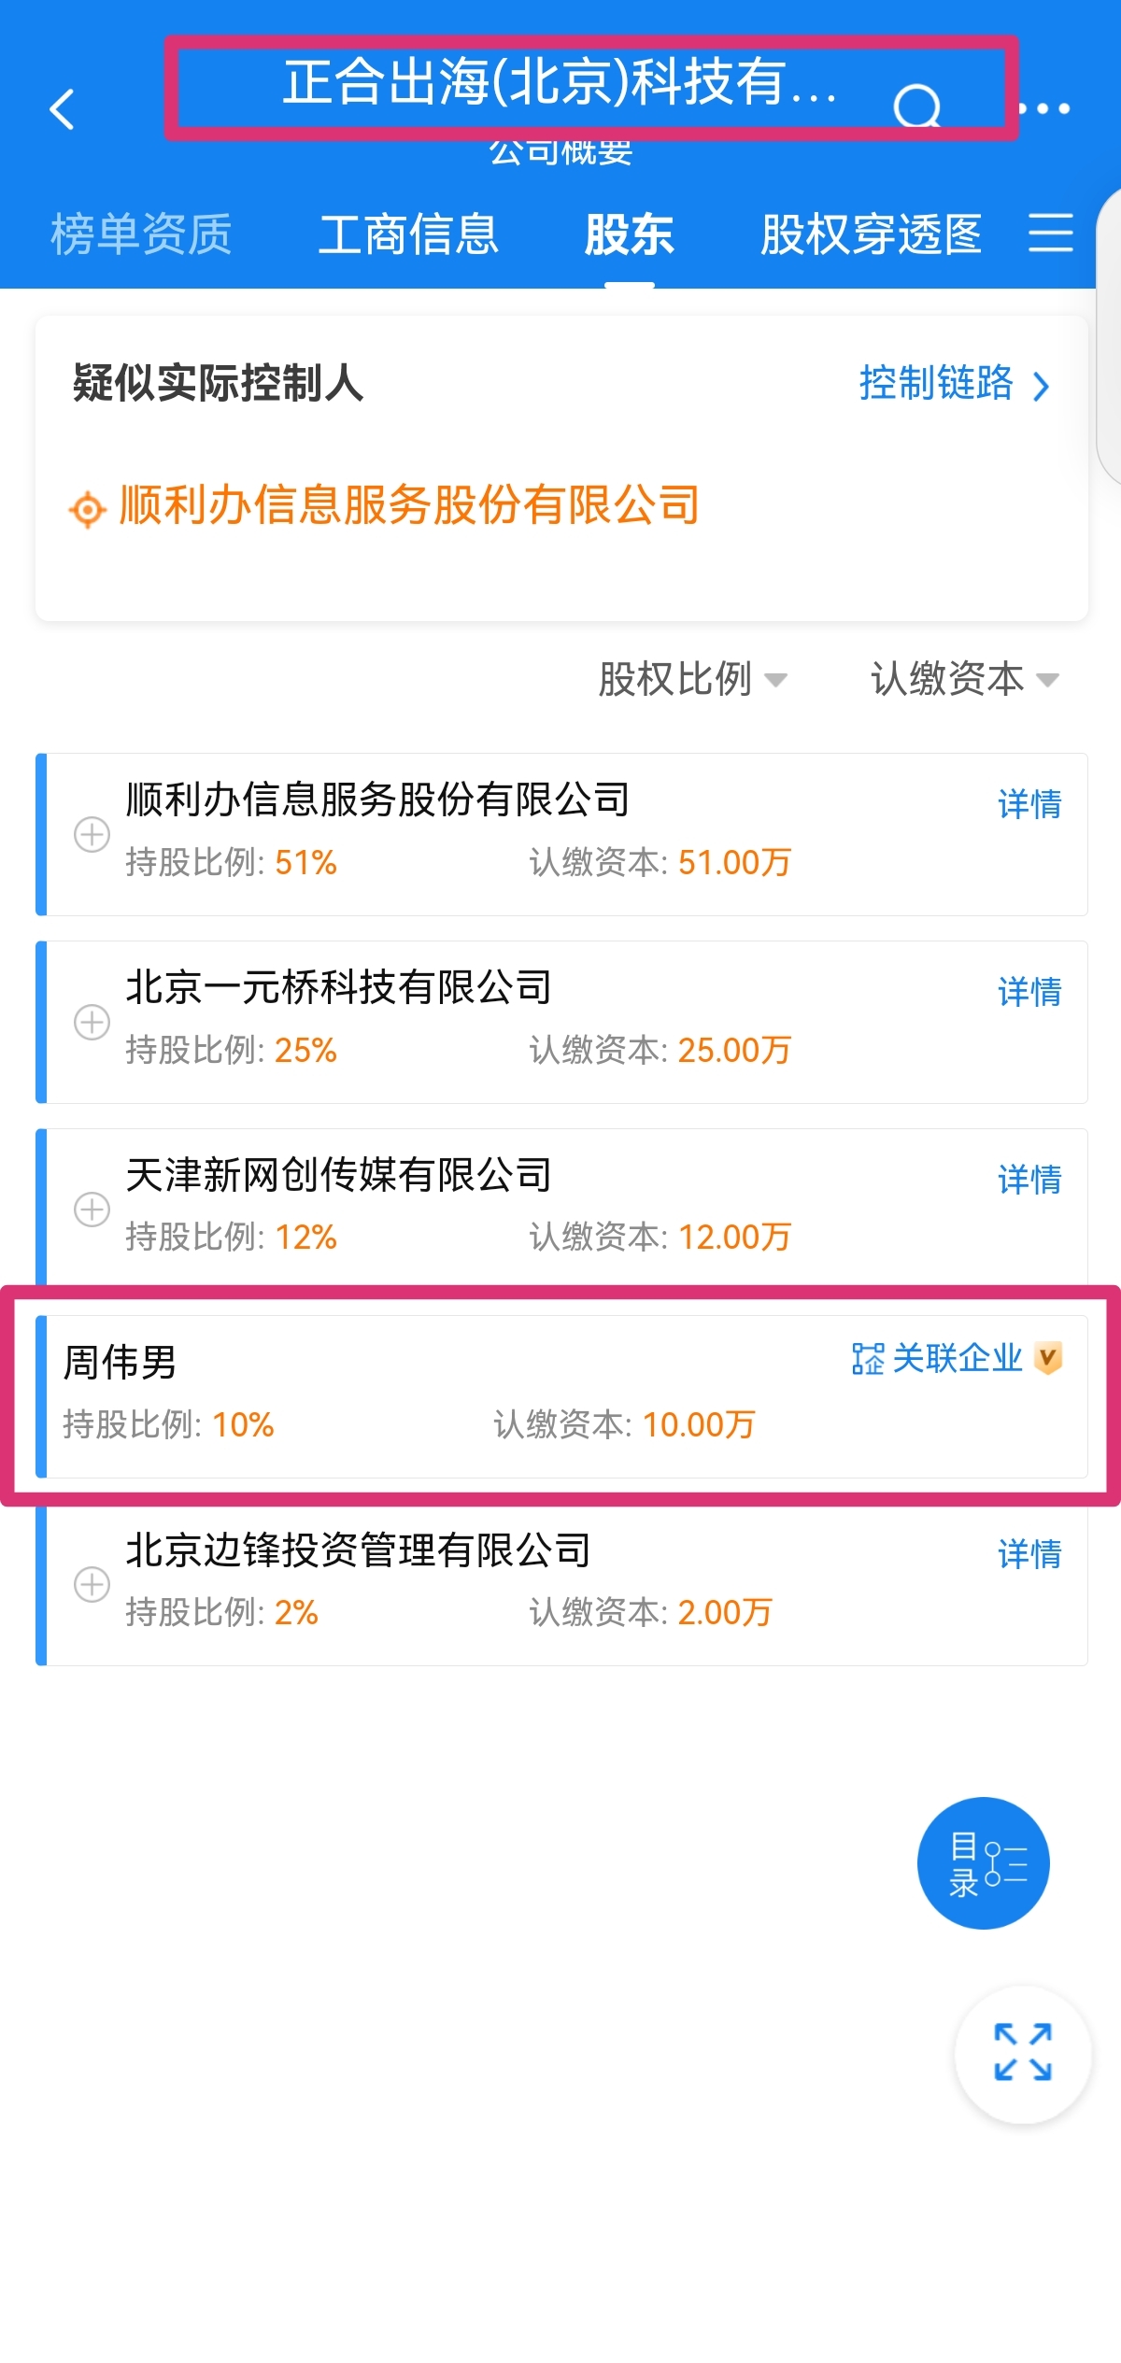Sort by 股权比例 dropdown
1121x2363 pixels.
[x=692, y=679]
